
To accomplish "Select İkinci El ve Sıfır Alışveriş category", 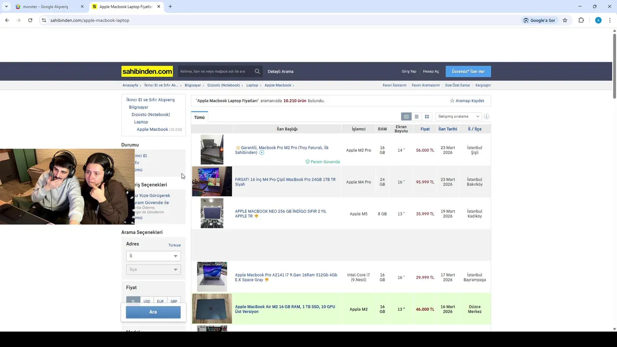I will pos(150,100).
